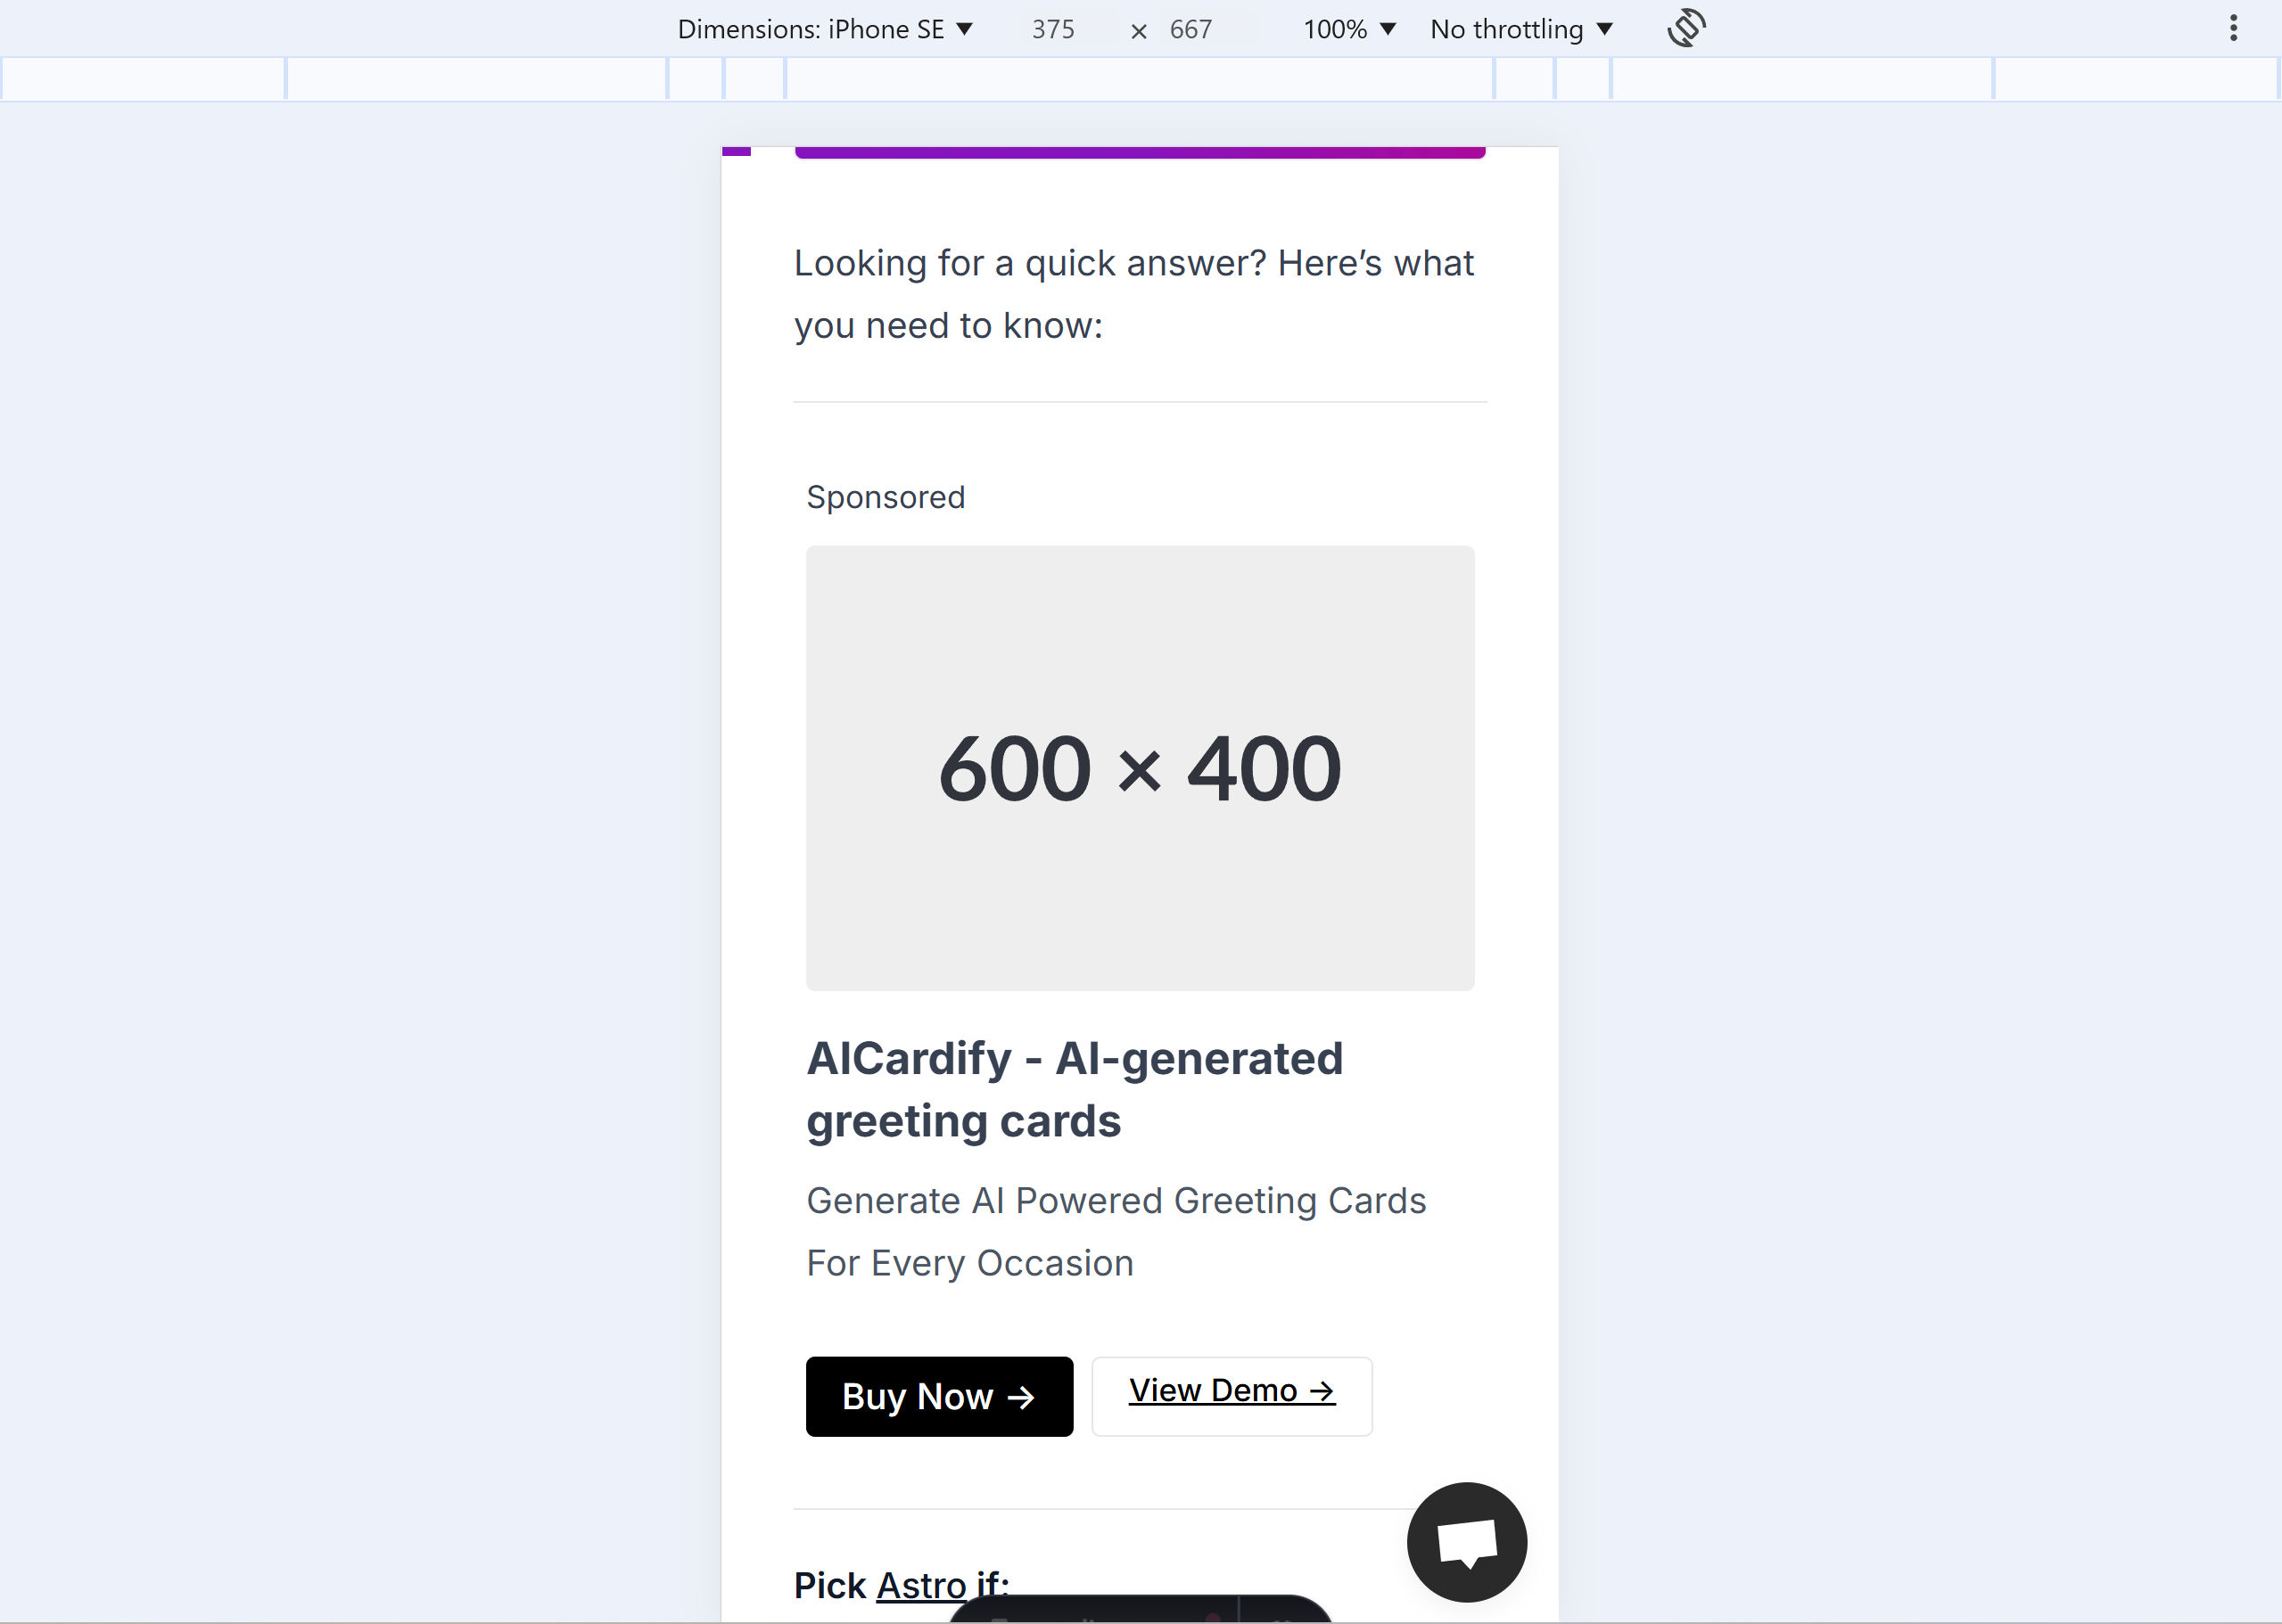This screenshot has width=2282, height=1624.
Task: Click the Sponsored label
Action: [x=886, y=497]
